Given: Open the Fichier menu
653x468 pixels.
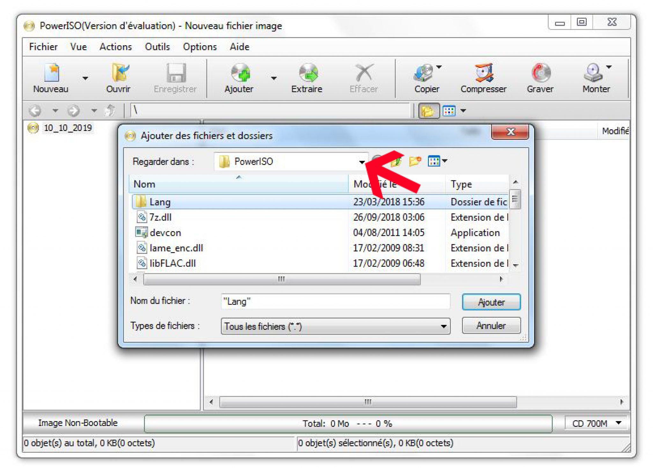Looking at the screenshot, I should tap(43, 47).
